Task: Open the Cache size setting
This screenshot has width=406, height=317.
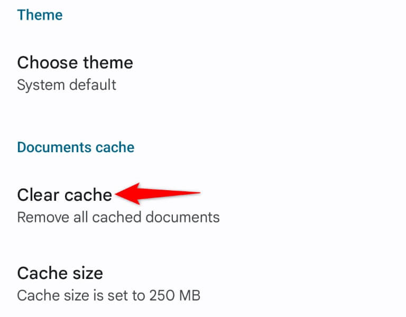Action: tap(60, 283)
